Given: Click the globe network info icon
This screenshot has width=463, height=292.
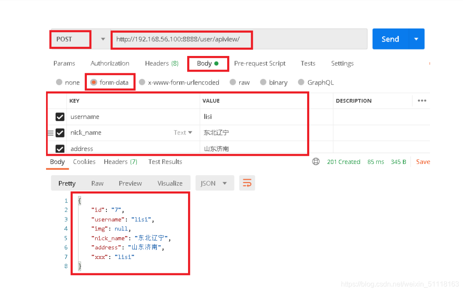Looking at the screenshot, I should click(x=316, y=162).
